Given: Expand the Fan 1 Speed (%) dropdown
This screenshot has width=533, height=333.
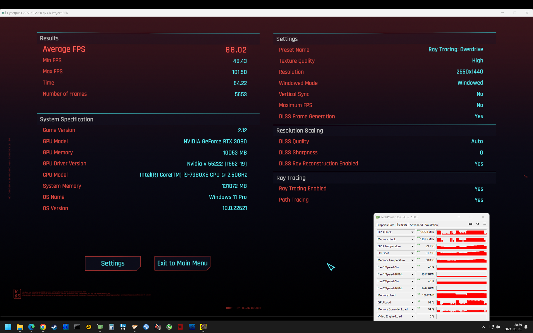Looking at the screenshot, I should 412,267.
